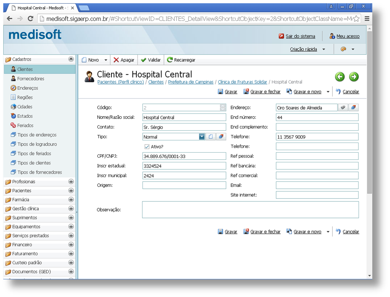Click the Meu acesso link
The image size is (390, 297).
pyautogui.click(x=348, y=36)
